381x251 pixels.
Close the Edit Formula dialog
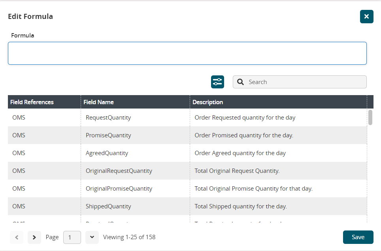[366, 17]
